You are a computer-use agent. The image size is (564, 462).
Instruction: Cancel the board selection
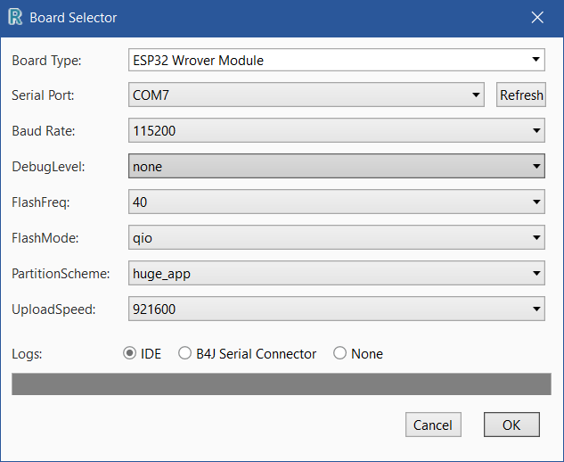pyautogui.click(x=433, y=425)
